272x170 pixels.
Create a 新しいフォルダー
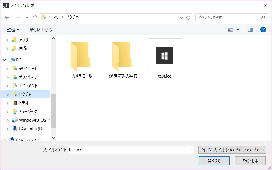[x=43, y=30]
